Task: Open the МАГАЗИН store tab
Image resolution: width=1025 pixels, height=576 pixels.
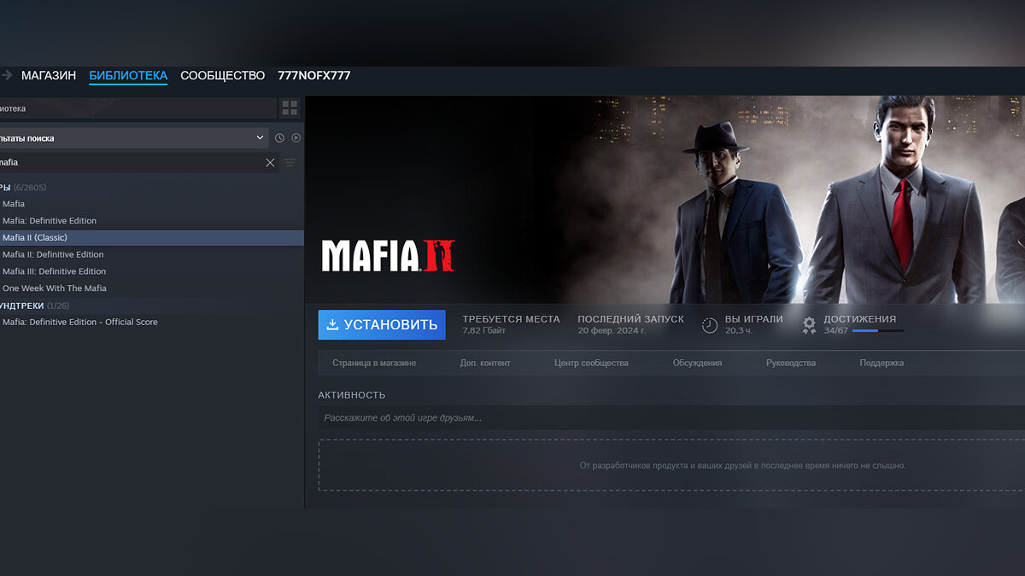Action: (49, 75)
